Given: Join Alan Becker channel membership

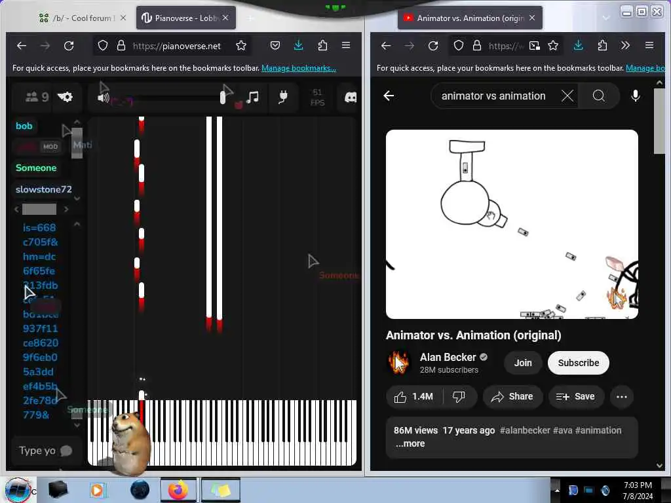Looking at the screenshot, I should [523, 363].
